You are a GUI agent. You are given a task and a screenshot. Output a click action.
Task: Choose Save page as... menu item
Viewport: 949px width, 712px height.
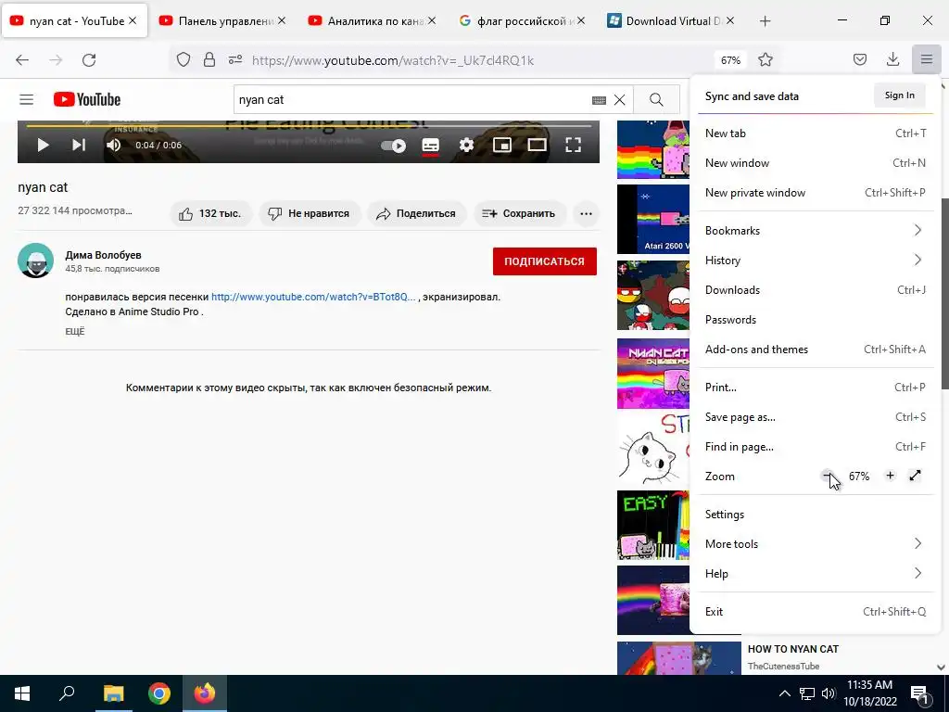816,417
